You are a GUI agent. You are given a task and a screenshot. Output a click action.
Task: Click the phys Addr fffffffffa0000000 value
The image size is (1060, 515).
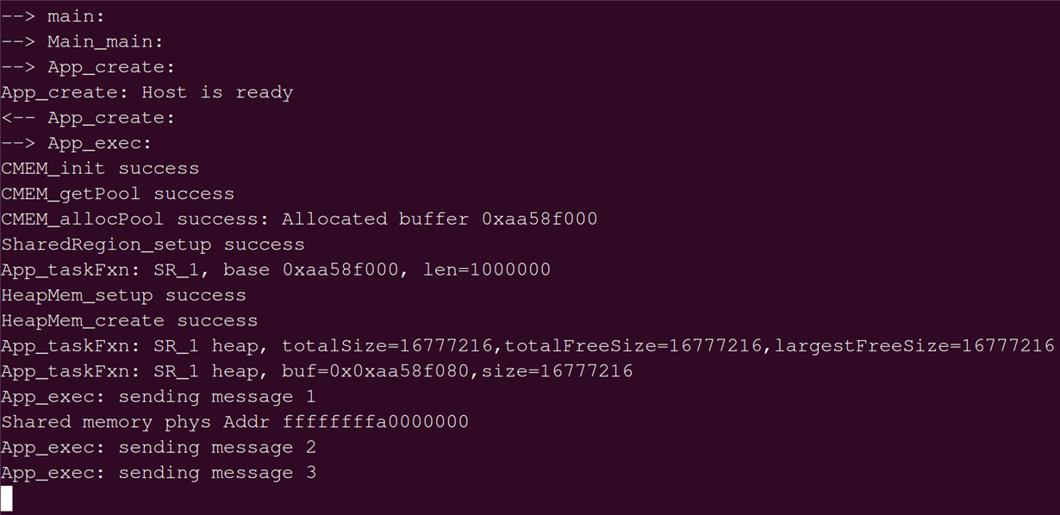[376, 422]
